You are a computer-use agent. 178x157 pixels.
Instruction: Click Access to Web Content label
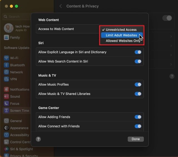[x=56, y=29]
